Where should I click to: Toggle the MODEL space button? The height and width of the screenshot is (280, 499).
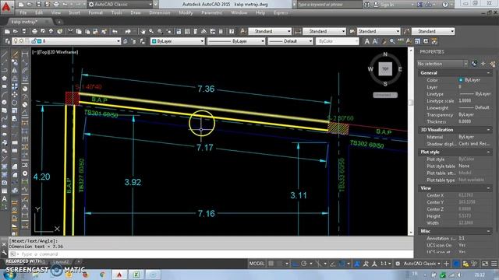[x=257, y=264]
